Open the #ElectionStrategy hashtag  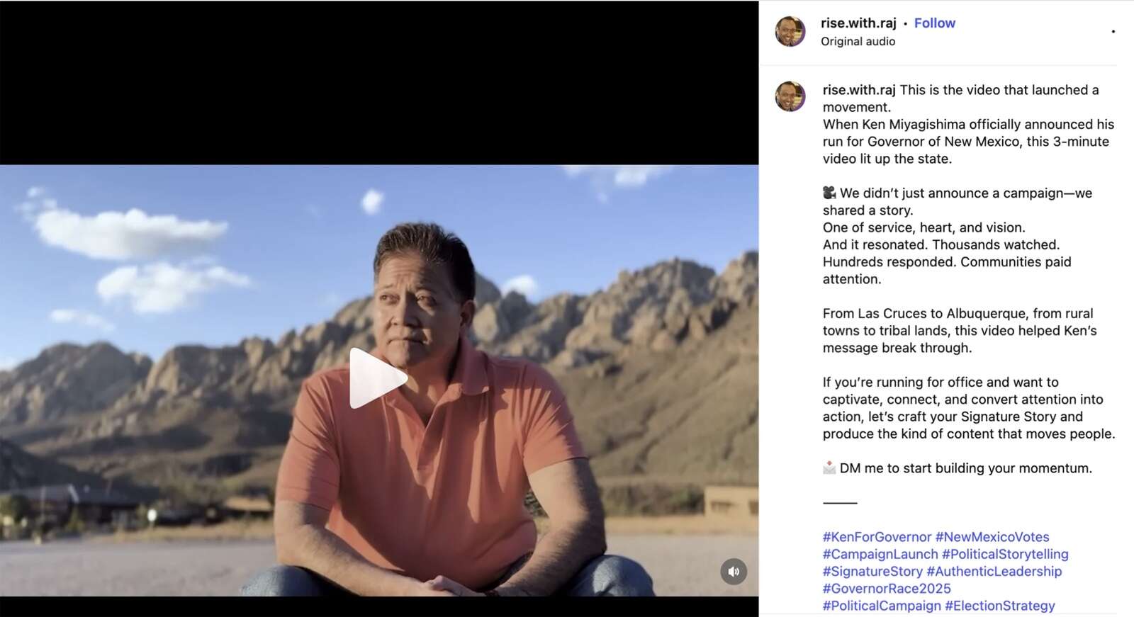[999, 606]
